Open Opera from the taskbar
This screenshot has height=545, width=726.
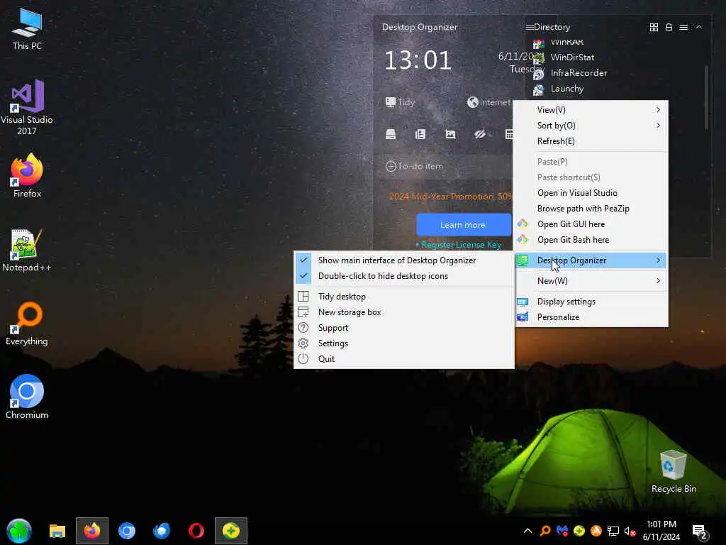(196, 531)
